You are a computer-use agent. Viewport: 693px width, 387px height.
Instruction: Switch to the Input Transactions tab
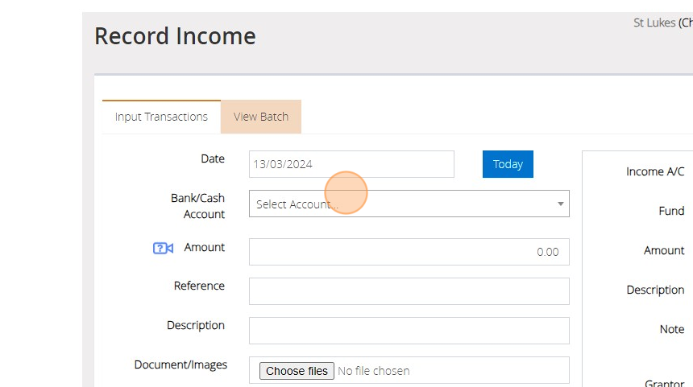pos(161,117)
